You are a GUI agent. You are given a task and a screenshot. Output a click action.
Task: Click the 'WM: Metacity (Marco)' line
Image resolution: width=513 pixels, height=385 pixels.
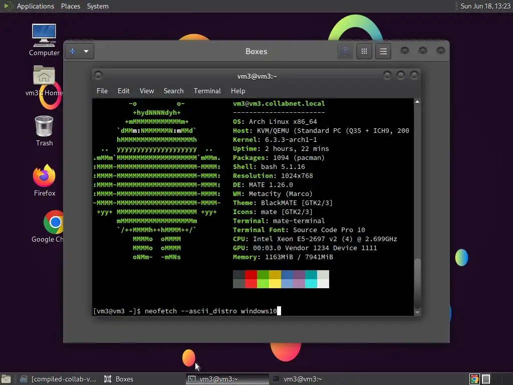pyautogui.click(x=273, y=194)
